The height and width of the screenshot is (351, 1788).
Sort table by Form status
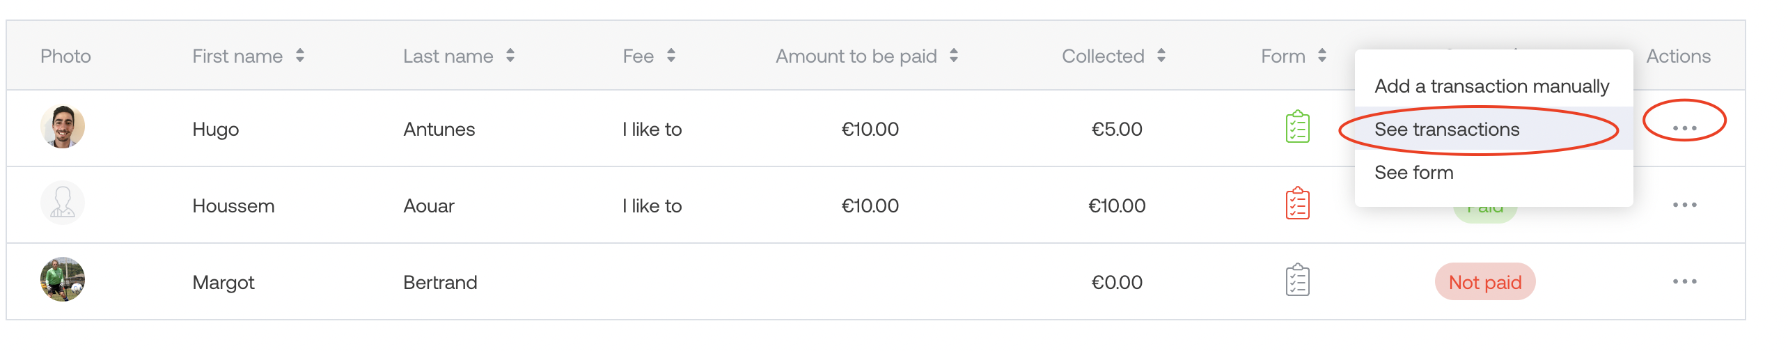1322,56
